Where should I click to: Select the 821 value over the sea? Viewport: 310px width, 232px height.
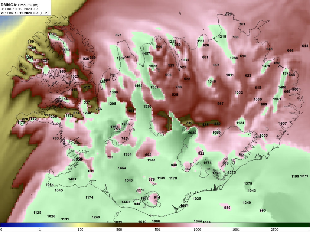tap(118, 35)
